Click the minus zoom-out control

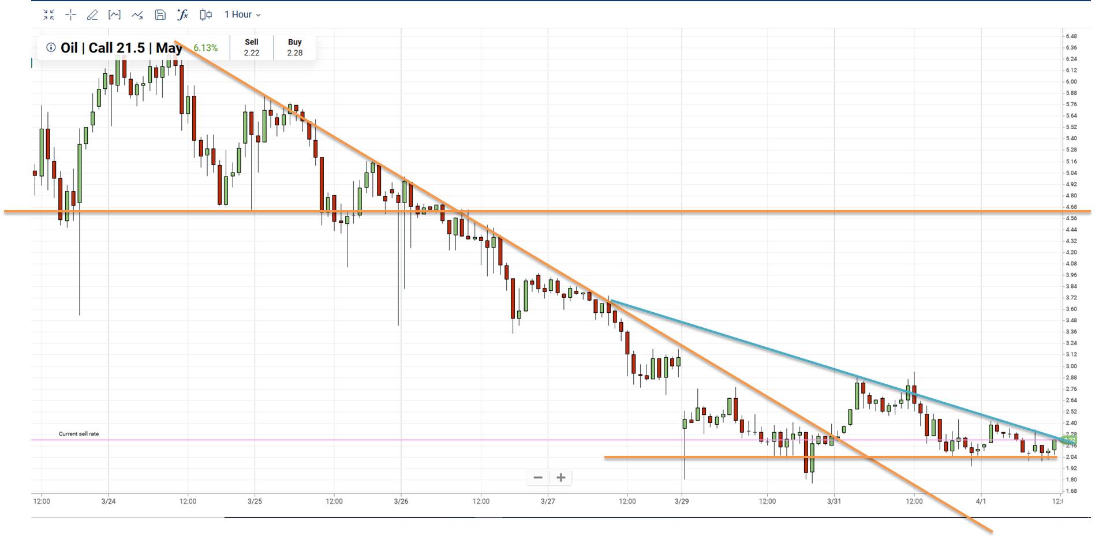[x=537, y=477]
